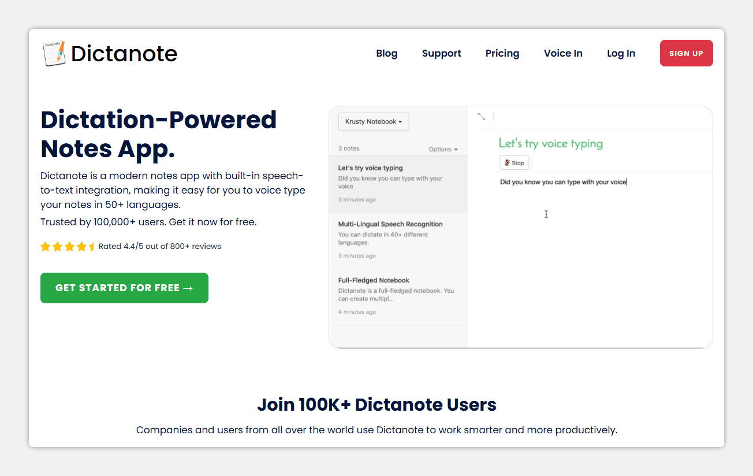Click "You can dictate in 40+ different languages" preview
This screenshot has width=753, height=476.
pyautogui.click(x=383, y=239)
